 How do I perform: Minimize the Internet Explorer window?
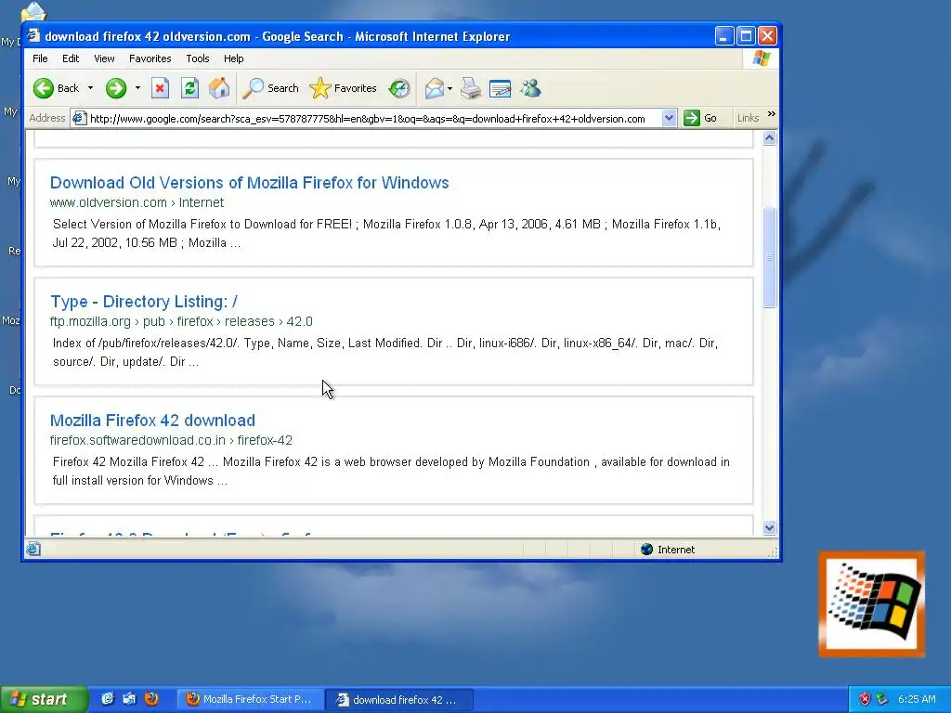[x=724, y=36]
